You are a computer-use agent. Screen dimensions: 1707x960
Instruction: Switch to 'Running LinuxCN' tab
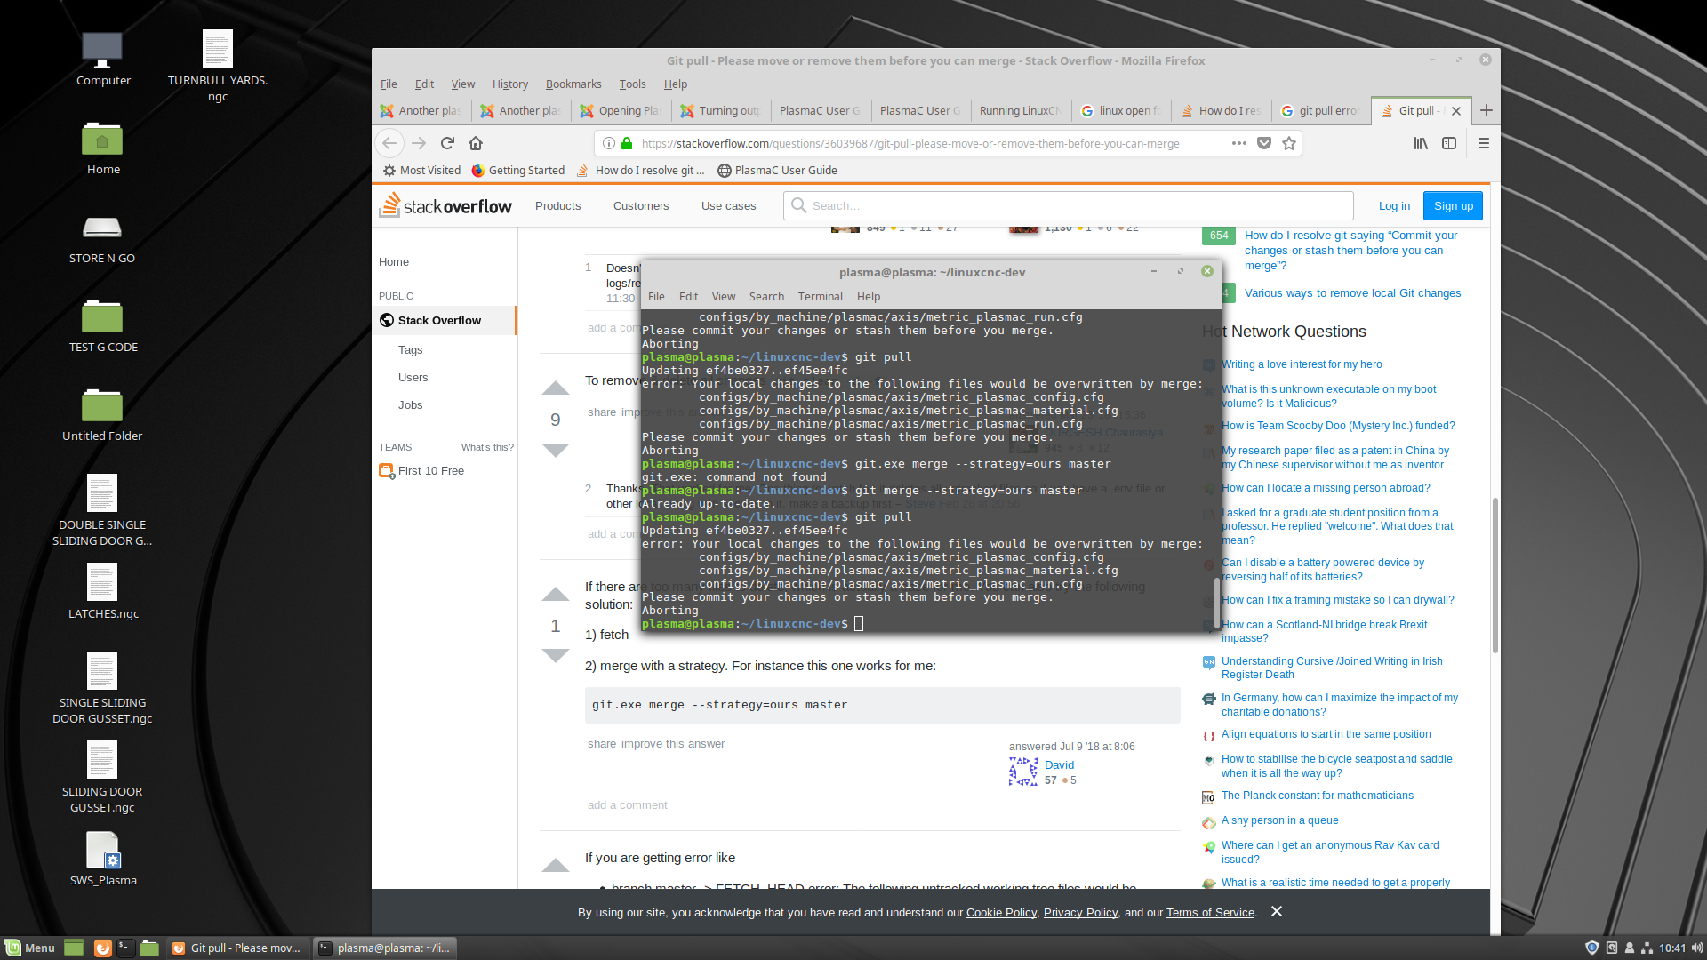1020,110
